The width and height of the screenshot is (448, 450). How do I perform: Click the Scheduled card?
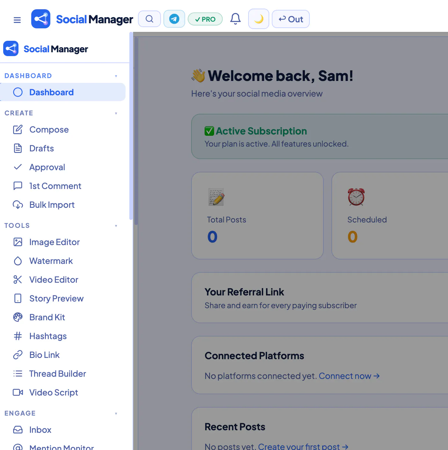(390, 216)
